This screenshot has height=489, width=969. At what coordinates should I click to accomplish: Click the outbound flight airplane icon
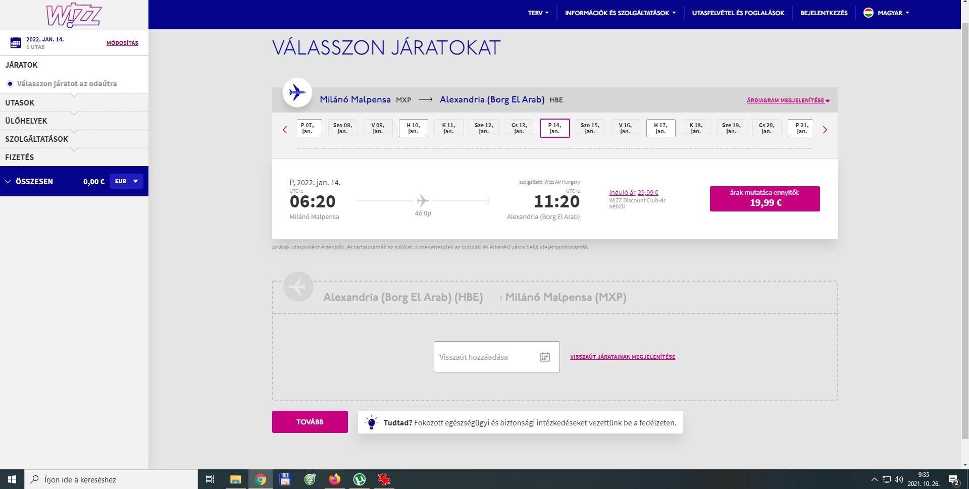pyautogui.click(x=297, y=93)
